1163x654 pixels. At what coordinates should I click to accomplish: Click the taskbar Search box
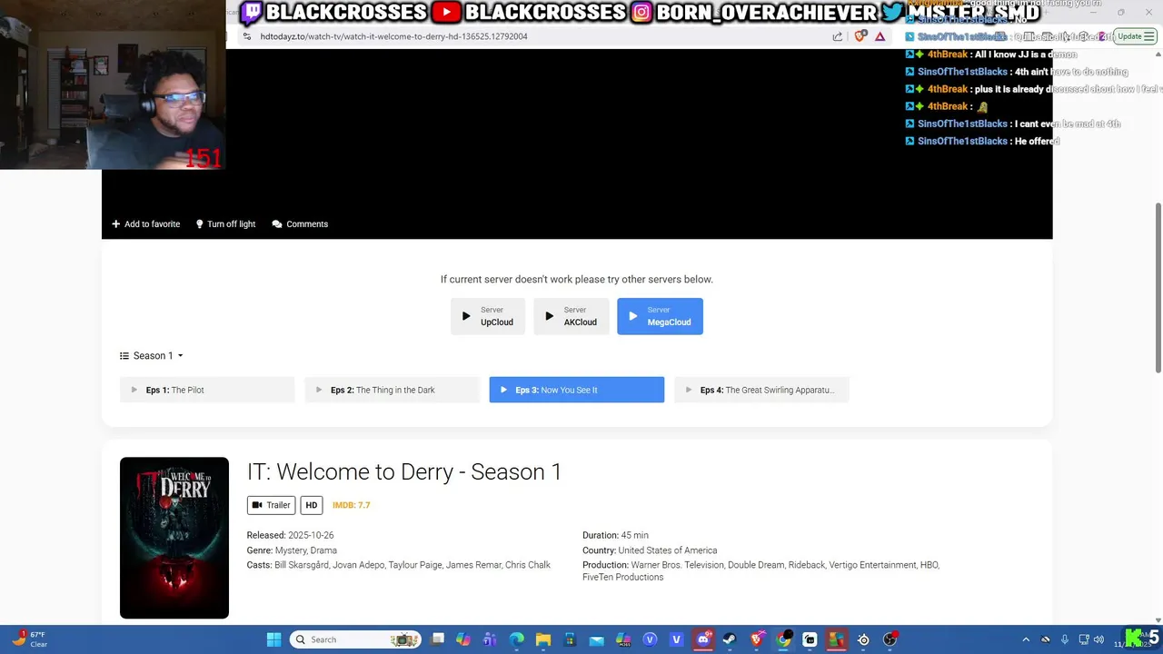point(355,639)
